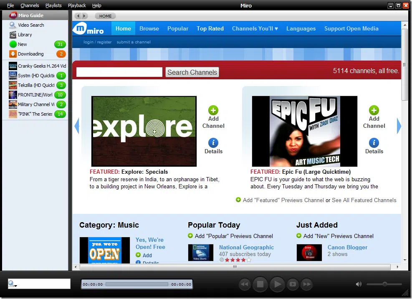Switch to the Top Rated tab
Image resolution: width=412 pixels, height=299 pixels.
point(210,28)
